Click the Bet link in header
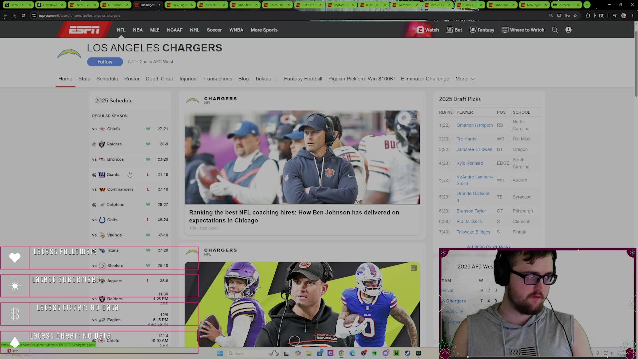This screenshot has width=638, height=359. (454, 30)
